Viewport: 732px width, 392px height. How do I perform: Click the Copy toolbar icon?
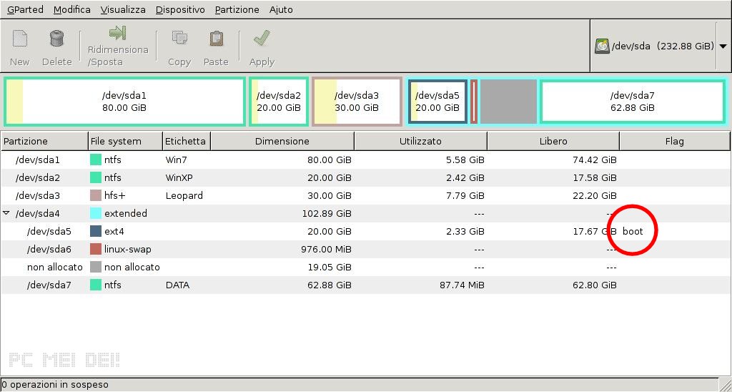tap(179, 39)
